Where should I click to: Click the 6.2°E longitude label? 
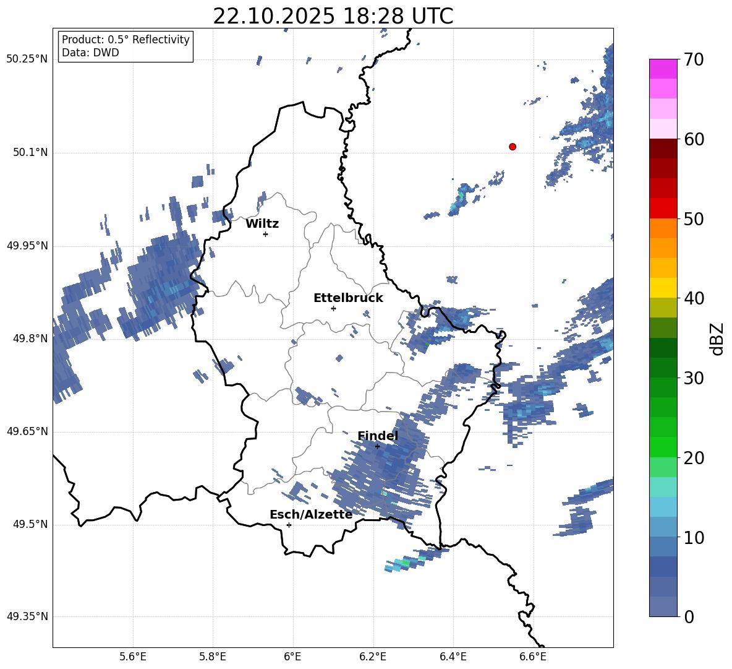point(373,657)
